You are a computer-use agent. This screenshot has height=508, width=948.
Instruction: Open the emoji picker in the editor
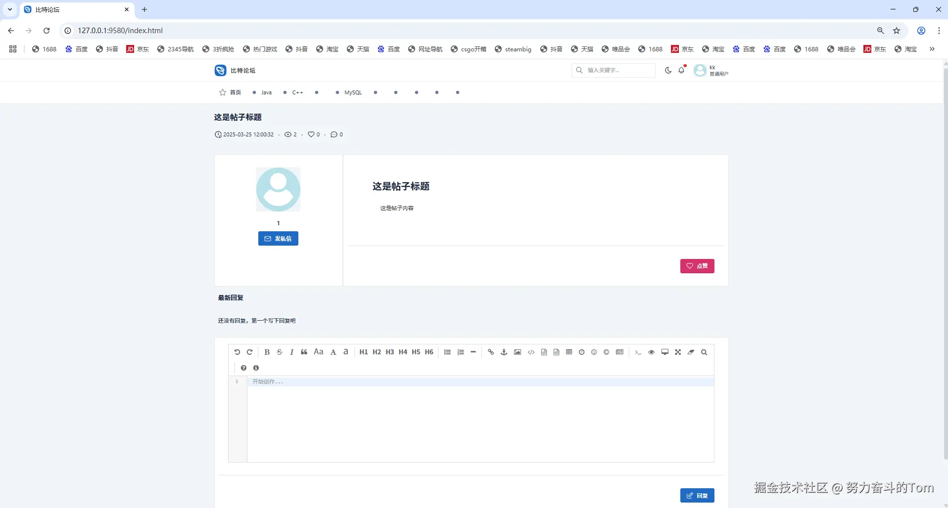coord(594,352)
